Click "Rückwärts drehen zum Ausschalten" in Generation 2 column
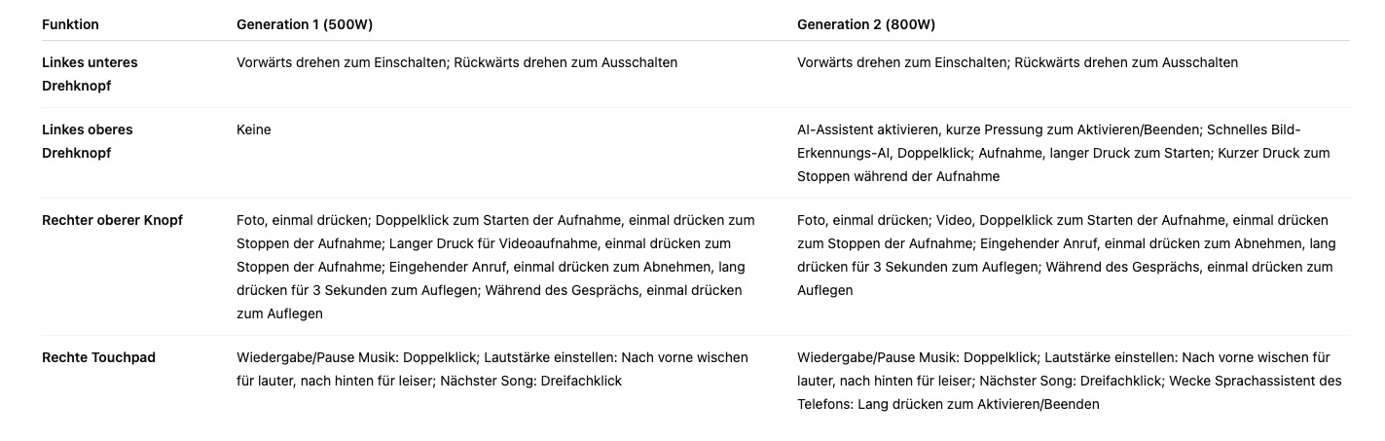The height and width of the screenshot is (441, 1385). [1126, 62]
